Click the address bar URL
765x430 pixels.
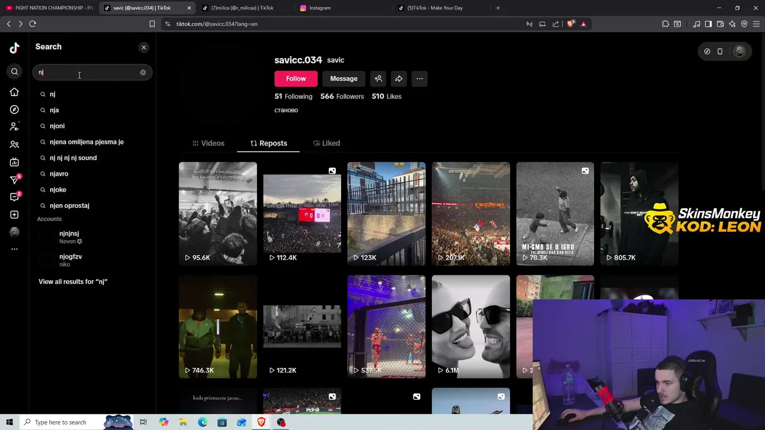(x=217, y=24)
